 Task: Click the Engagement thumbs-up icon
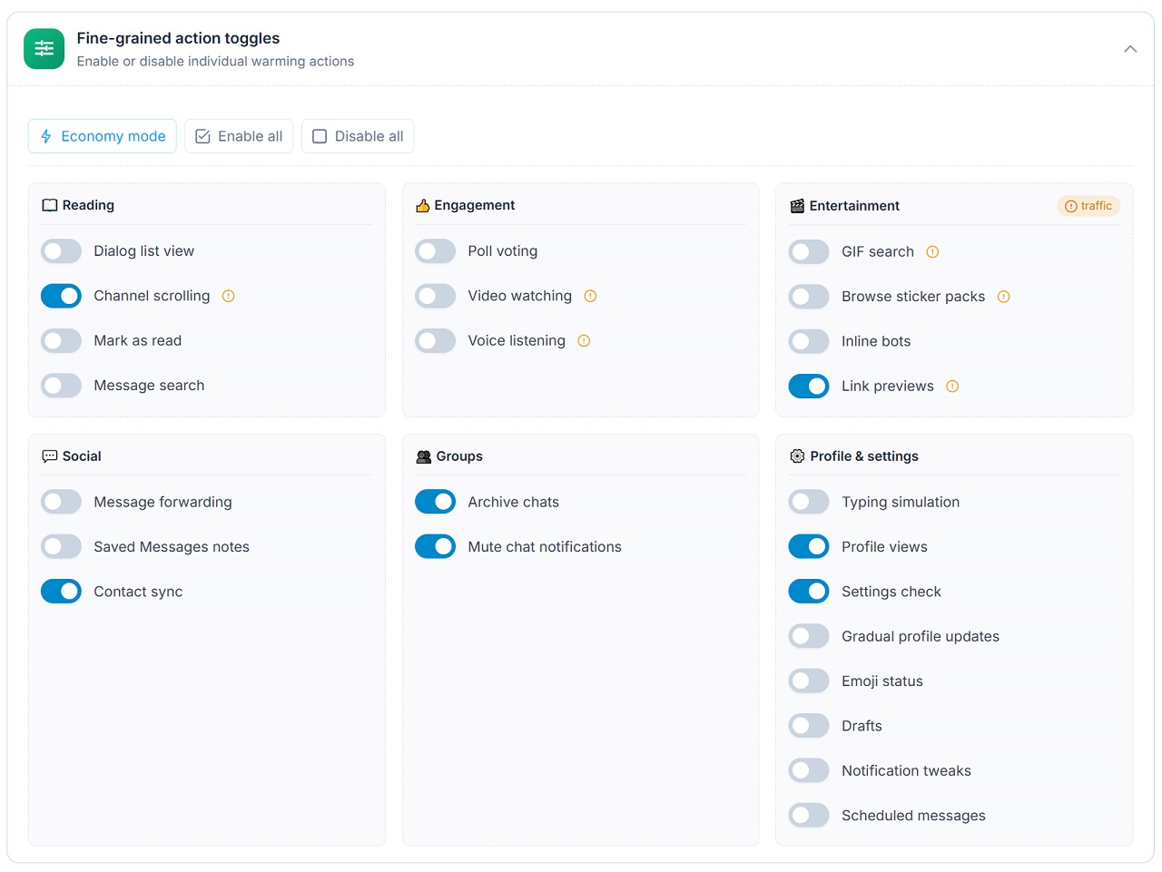(422, 205)
